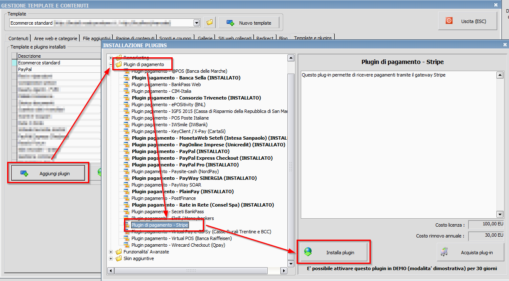
Task: Expand the Remarketing tree node
Action: click(111, 58)
